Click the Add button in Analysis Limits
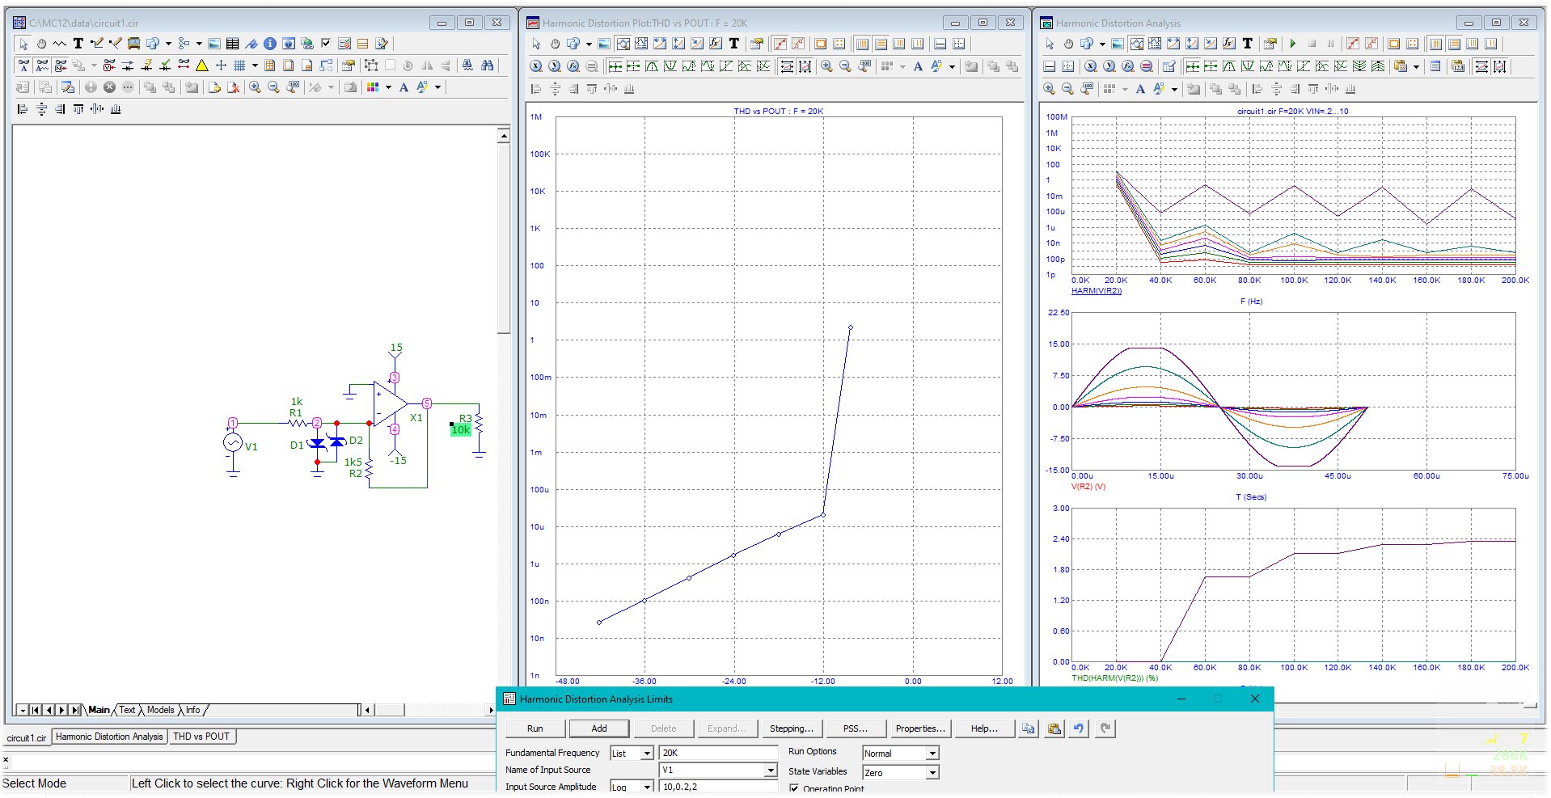Image resolution: width=1551 pixels, height=798 pixels. [x=599, y=728]
